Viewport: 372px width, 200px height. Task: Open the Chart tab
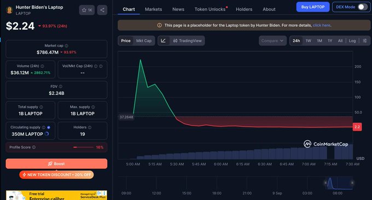[129, 9]
